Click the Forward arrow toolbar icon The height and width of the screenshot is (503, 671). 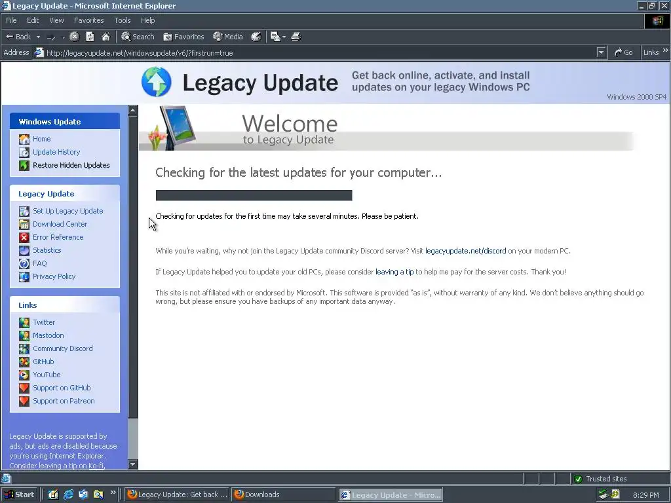[51, 37]
